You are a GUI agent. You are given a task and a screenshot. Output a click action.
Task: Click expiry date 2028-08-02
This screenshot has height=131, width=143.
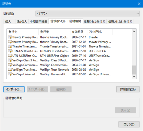click(79, 70)
